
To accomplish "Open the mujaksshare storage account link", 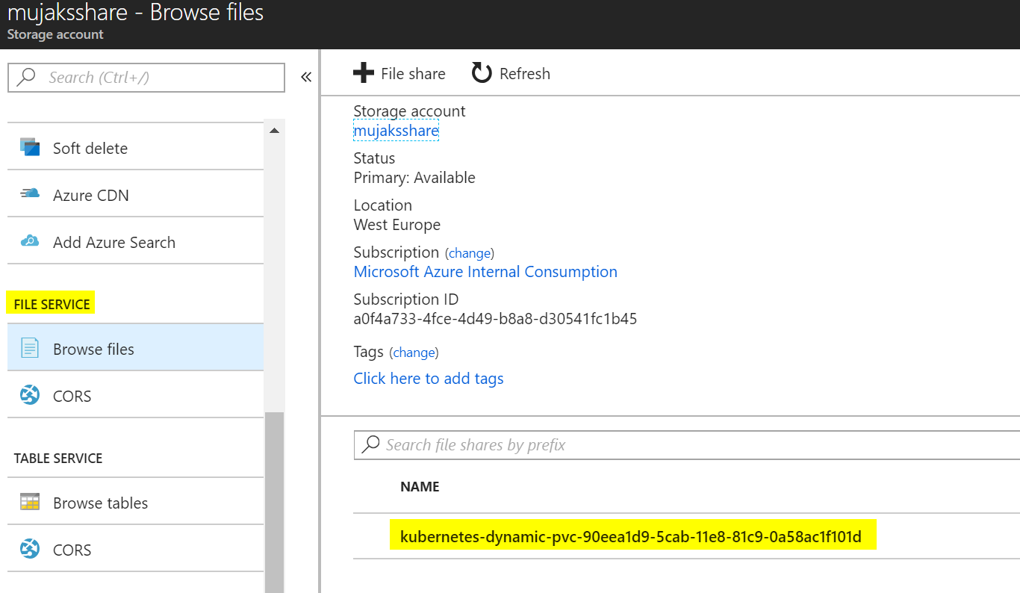I will [x=397, y=131].
